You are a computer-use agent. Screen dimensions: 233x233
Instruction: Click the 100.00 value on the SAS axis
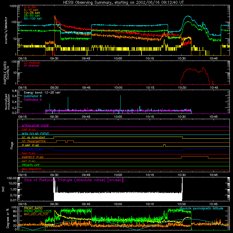pos(12,178)
